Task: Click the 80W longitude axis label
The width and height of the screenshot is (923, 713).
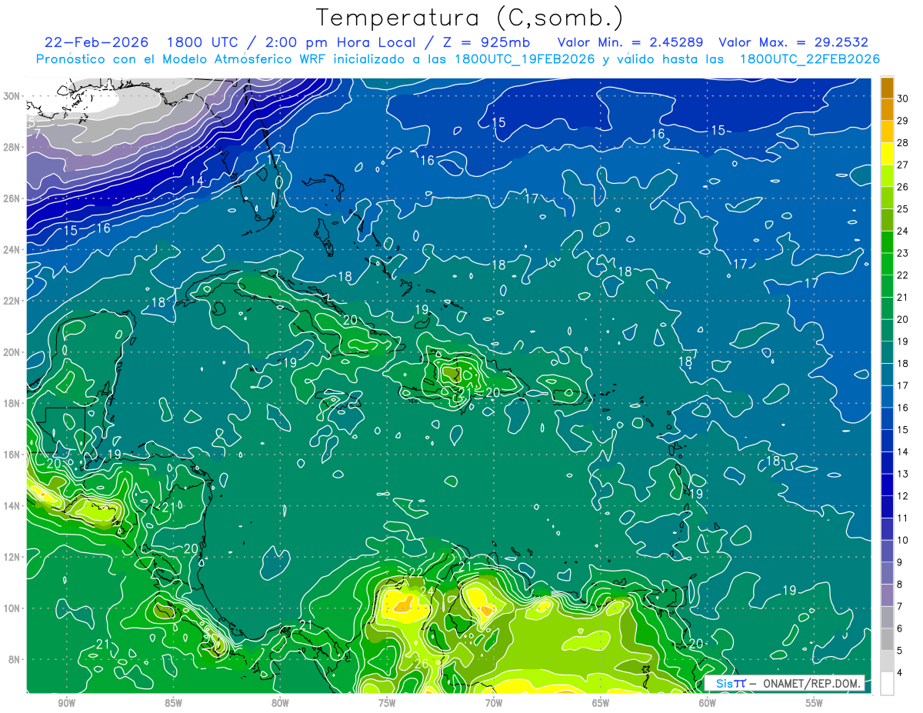Action: click(x=280, y=703)
